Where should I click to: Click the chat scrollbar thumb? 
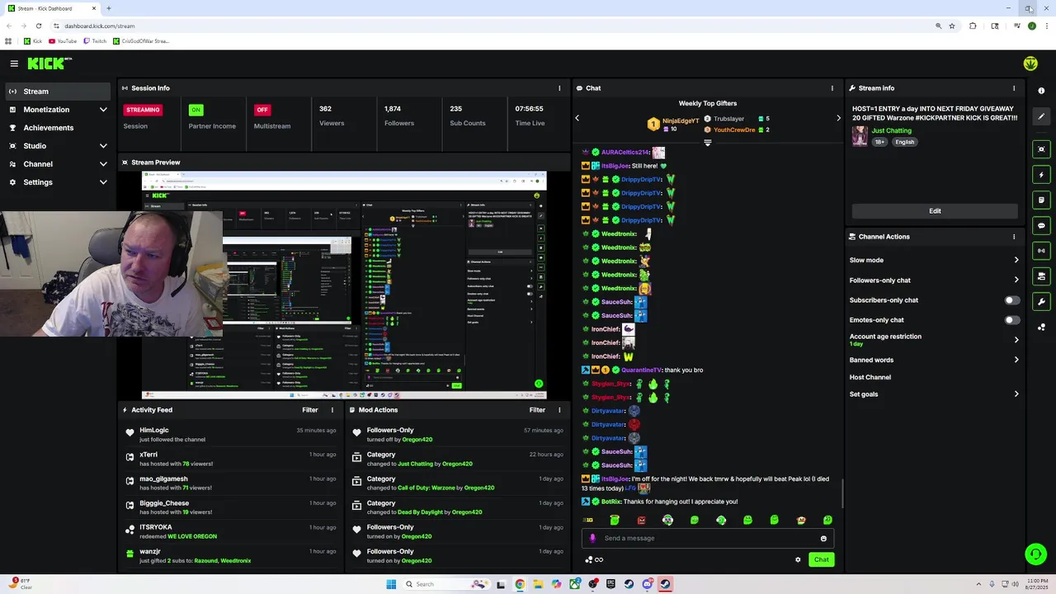[x=842, y=493]
